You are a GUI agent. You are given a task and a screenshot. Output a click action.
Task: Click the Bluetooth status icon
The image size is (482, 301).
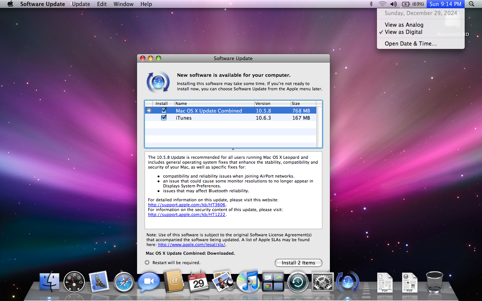371,4
